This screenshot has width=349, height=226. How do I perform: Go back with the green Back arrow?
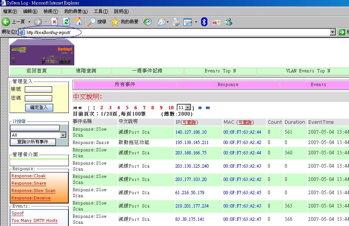click(6, 22)
